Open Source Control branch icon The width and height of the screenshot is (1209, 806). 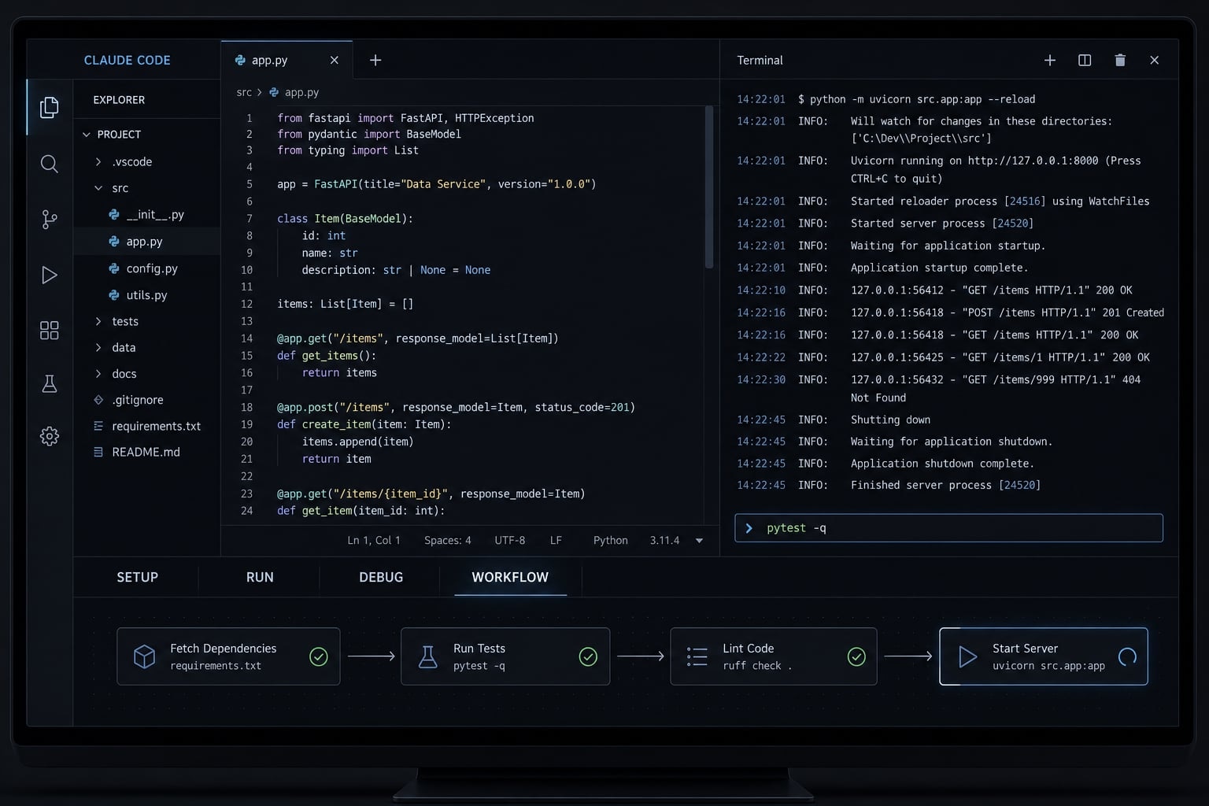pyautogui.click(x=49, y=220)
